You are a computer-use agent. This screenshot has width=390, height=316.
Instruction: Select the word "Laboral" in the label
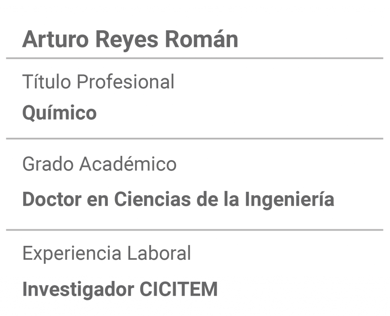tap(159, 253)
